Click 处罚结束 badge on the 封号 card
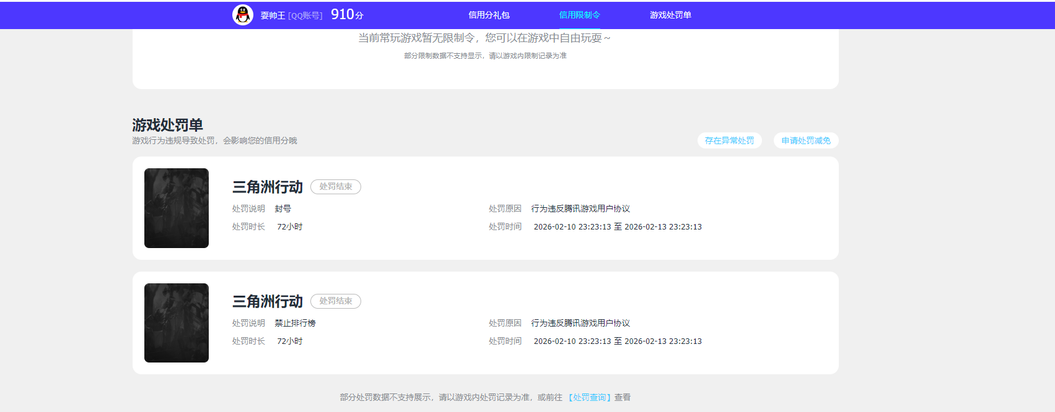Image resolution: width=1055 pixels, height=412 pixels. tap(336, 187)
